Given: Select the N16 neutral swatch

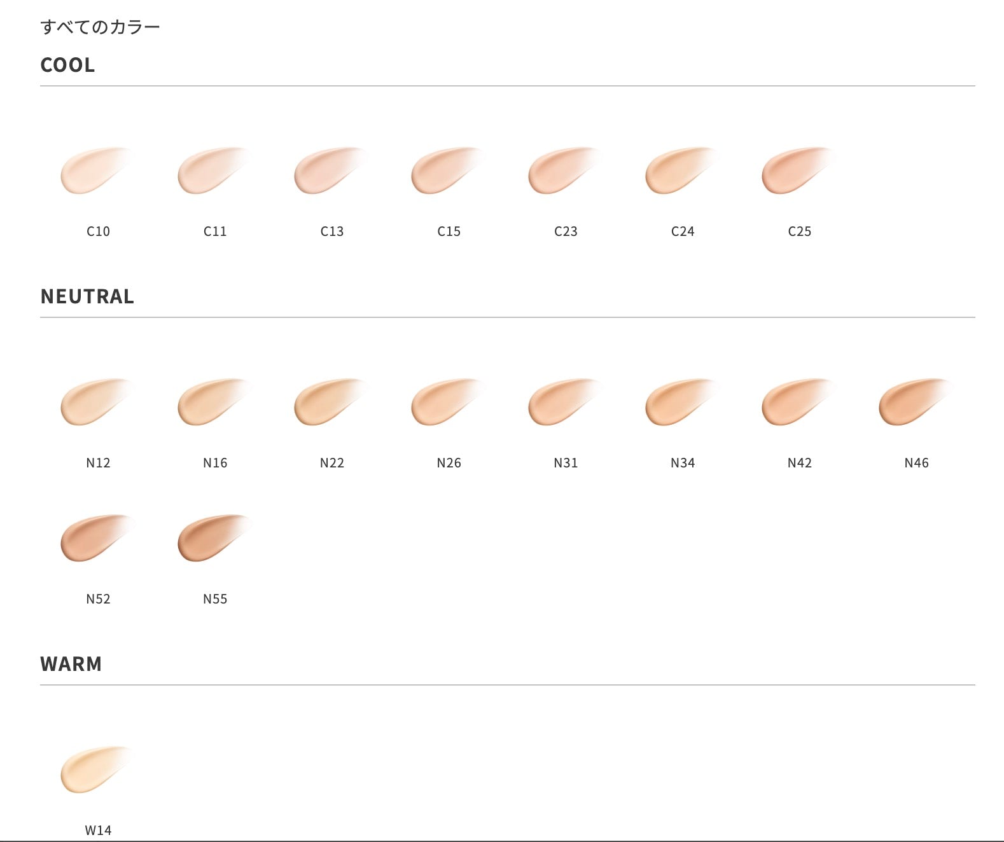Looking at the screenshot, I should tap(209, 403).
